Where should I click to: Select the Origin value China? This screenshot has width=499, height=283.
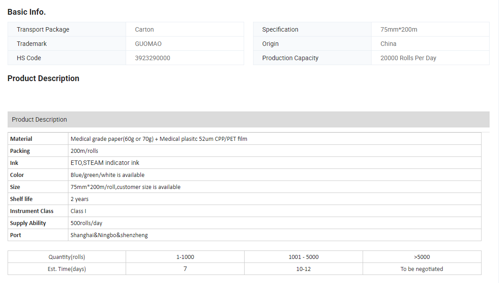pos(388,44)
